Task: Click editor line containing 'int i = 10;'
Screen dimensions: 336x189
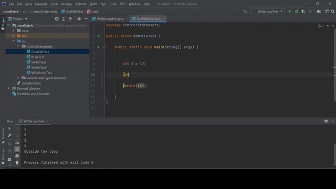Action: pos(134,64)
